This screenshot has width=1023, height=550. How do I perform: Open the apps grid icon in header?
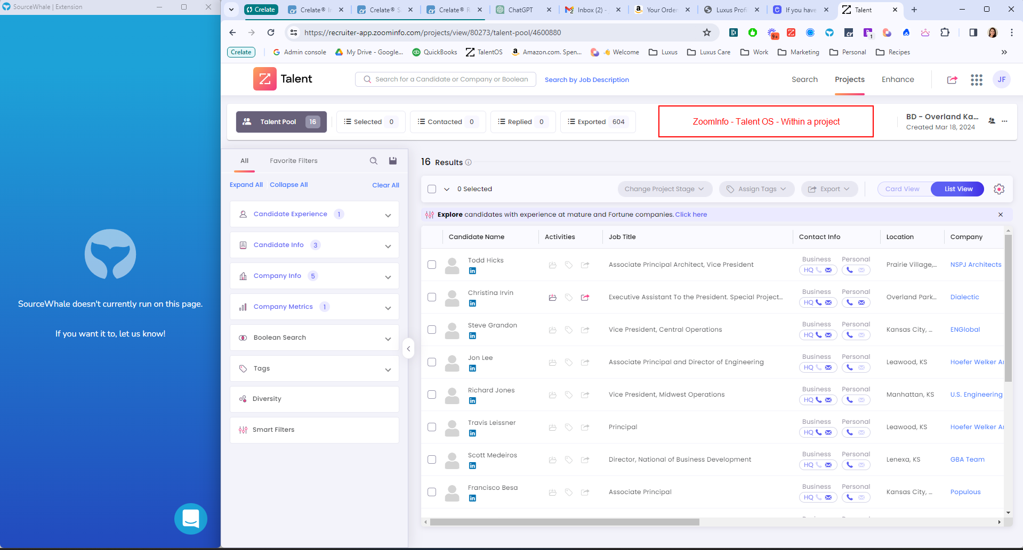pyautogui.click(x=976, y=80)
